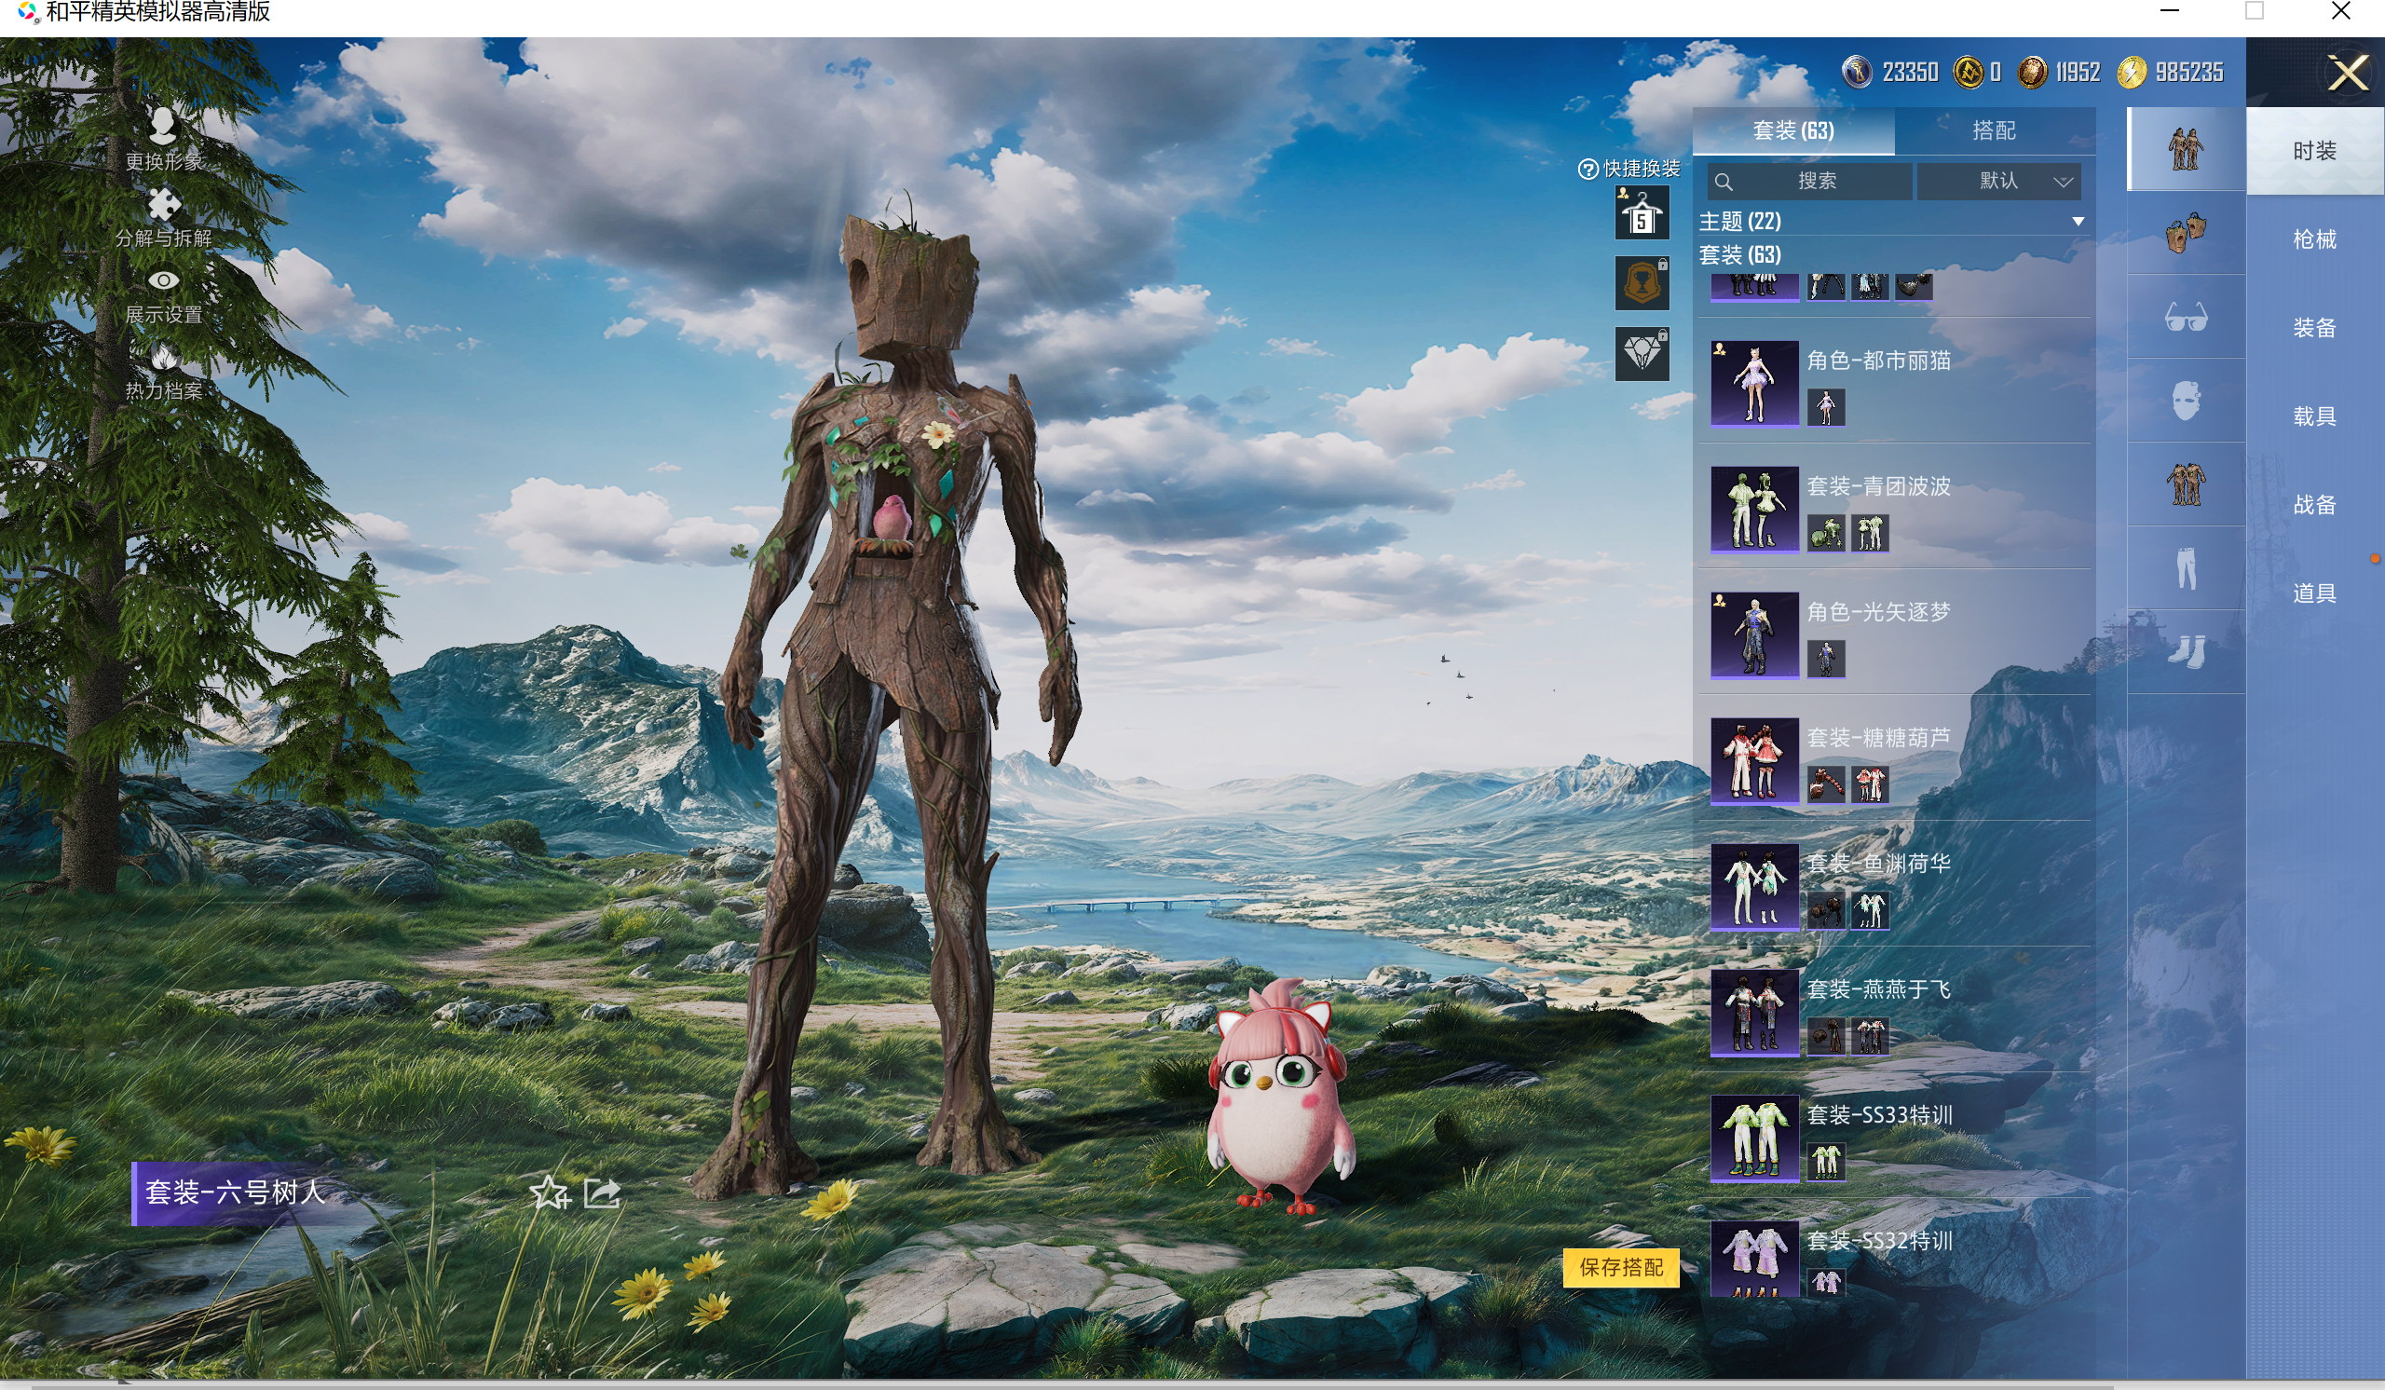The width and height of the screenshot is (2385, 1390).
Task: Toggle the locked trophy badge slot
Action: click(x=1642, y=283)
